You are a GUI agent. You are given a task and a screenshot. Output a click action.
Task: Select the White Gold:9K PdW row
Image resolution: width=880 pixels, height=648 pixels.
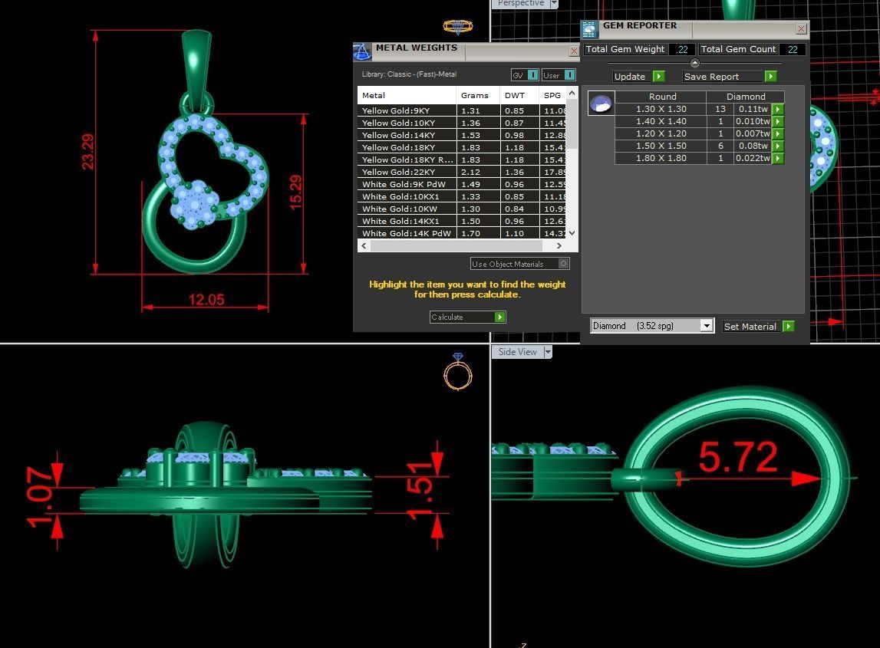(x=462, y=185)
